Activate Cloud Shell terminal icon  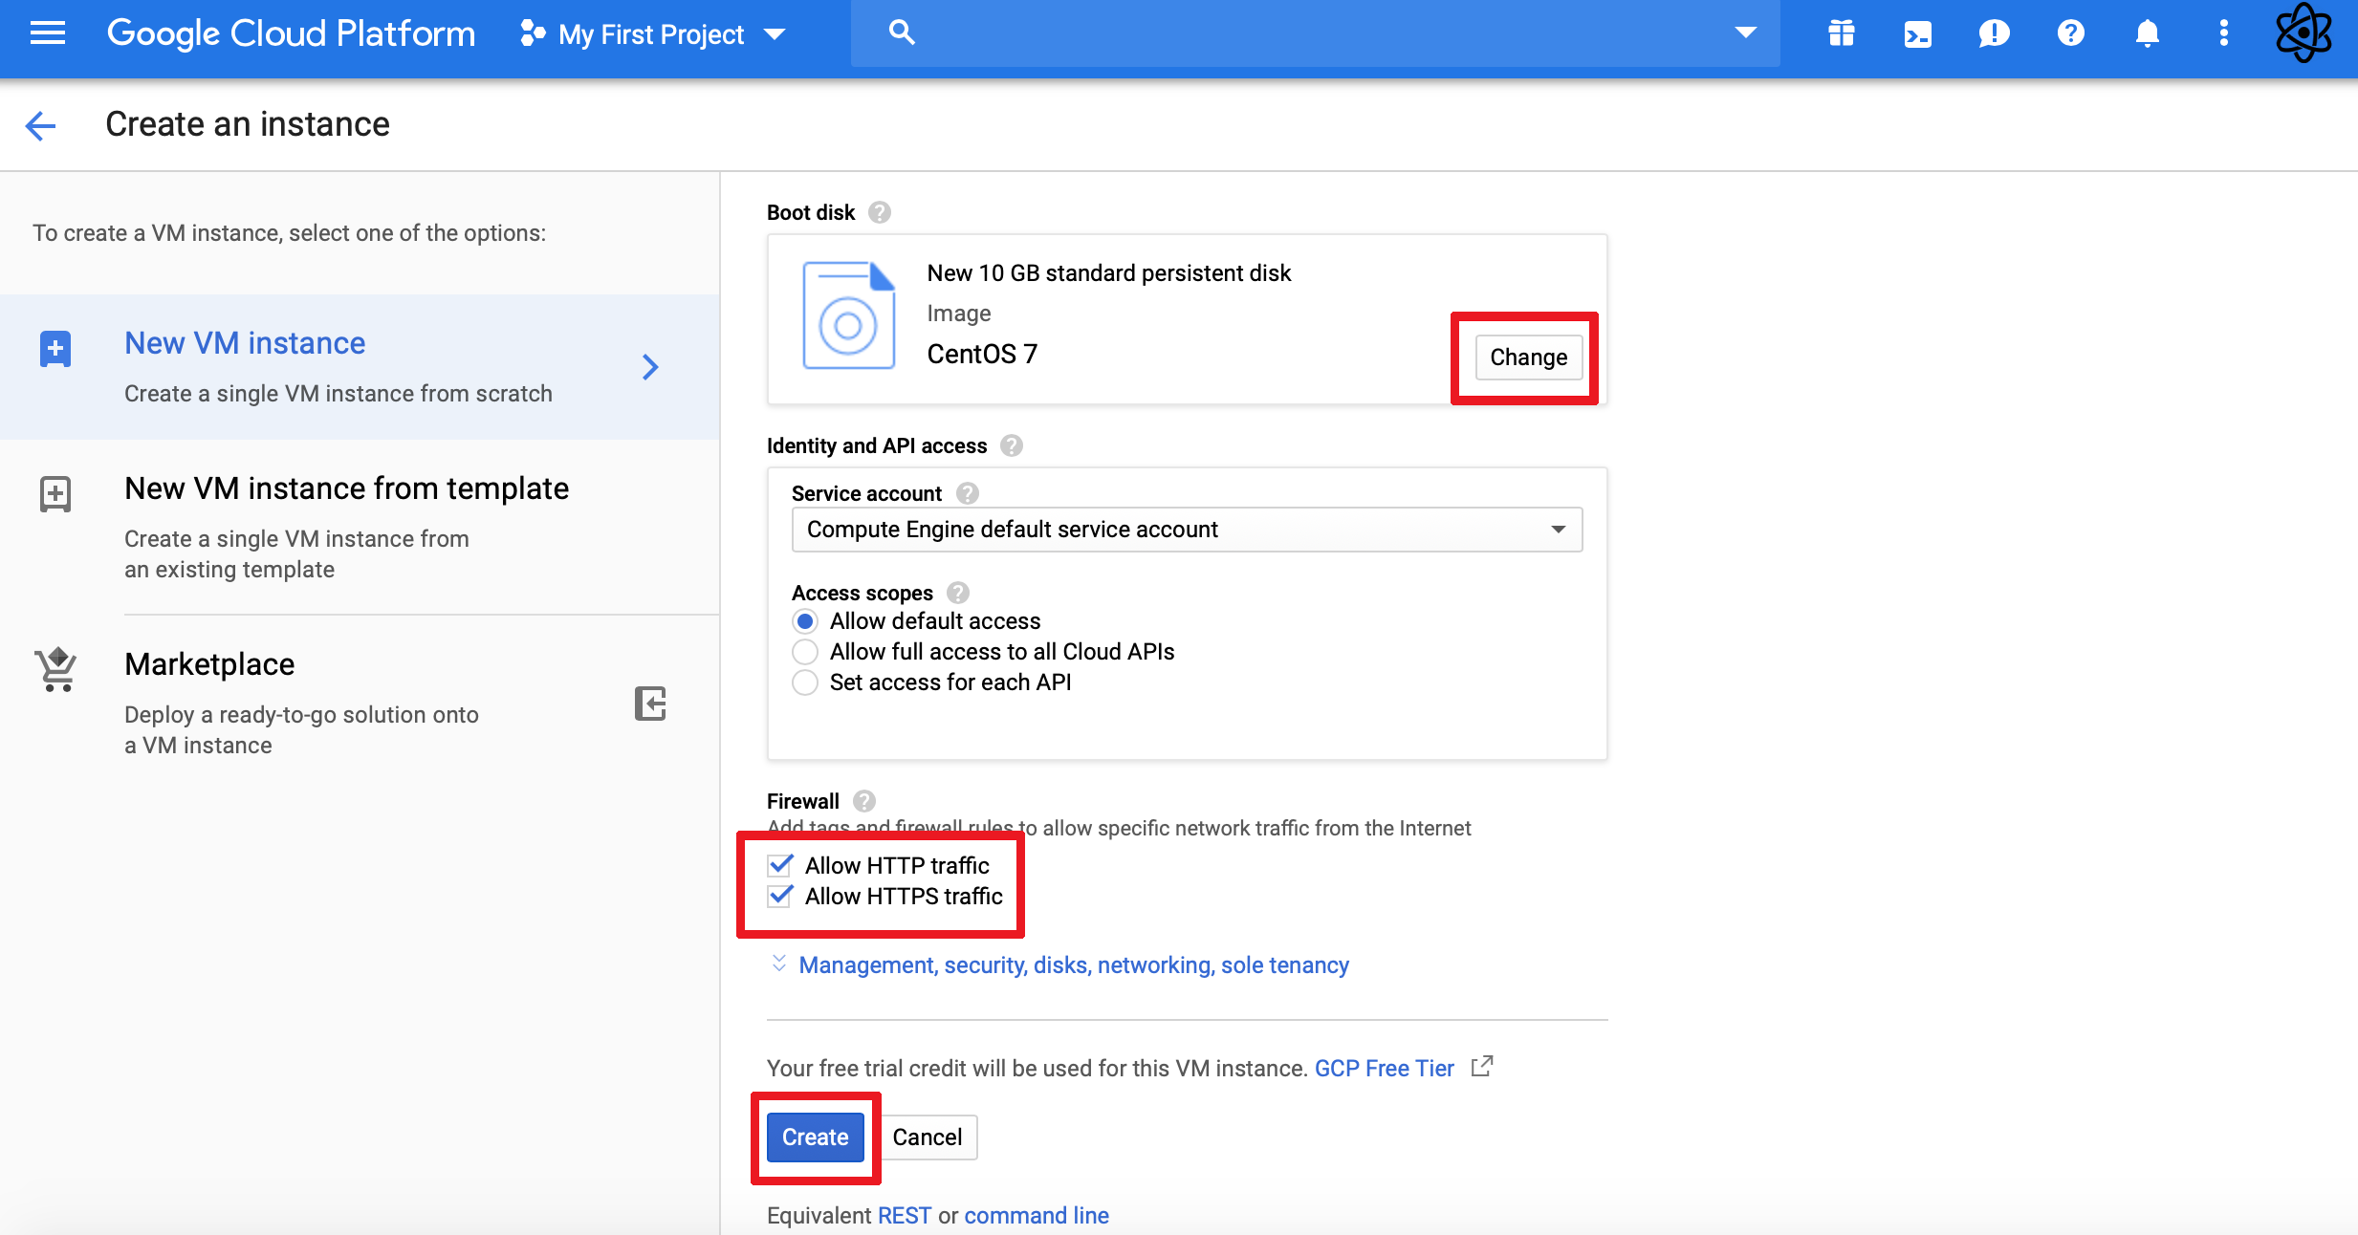pyautogui.click(x=1918, y=34)
